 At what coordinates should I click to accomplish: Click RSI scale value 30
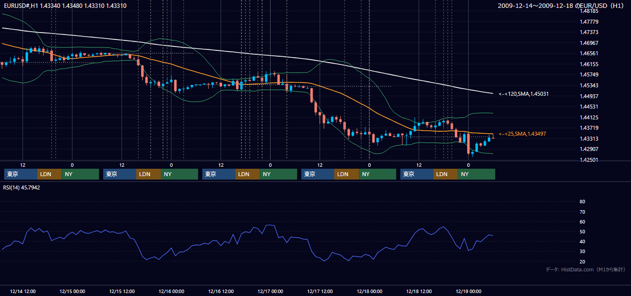click(582, 252)
